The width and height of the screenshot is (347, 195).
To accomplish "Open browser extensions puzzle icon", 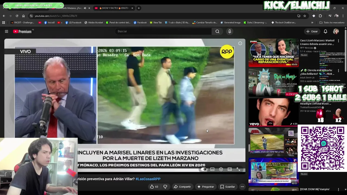I will (320, 16).
